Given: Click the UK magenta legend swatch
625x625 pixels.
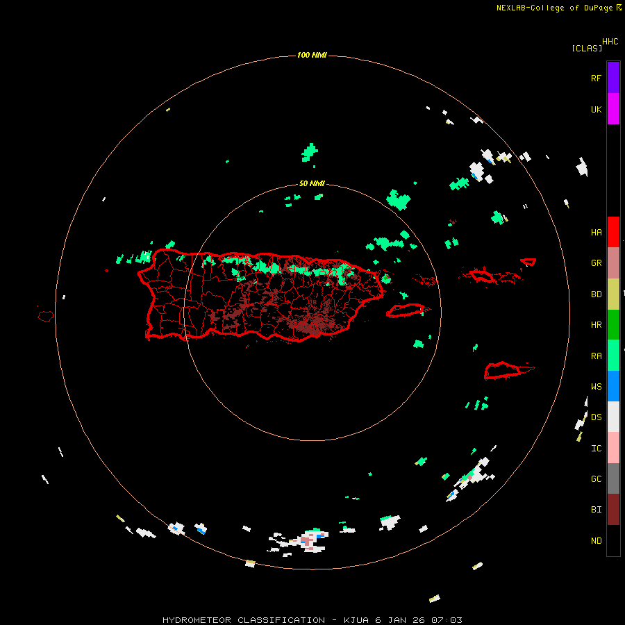Looking at the screenshot, I should pyautogui.click(x=613, y=108).
